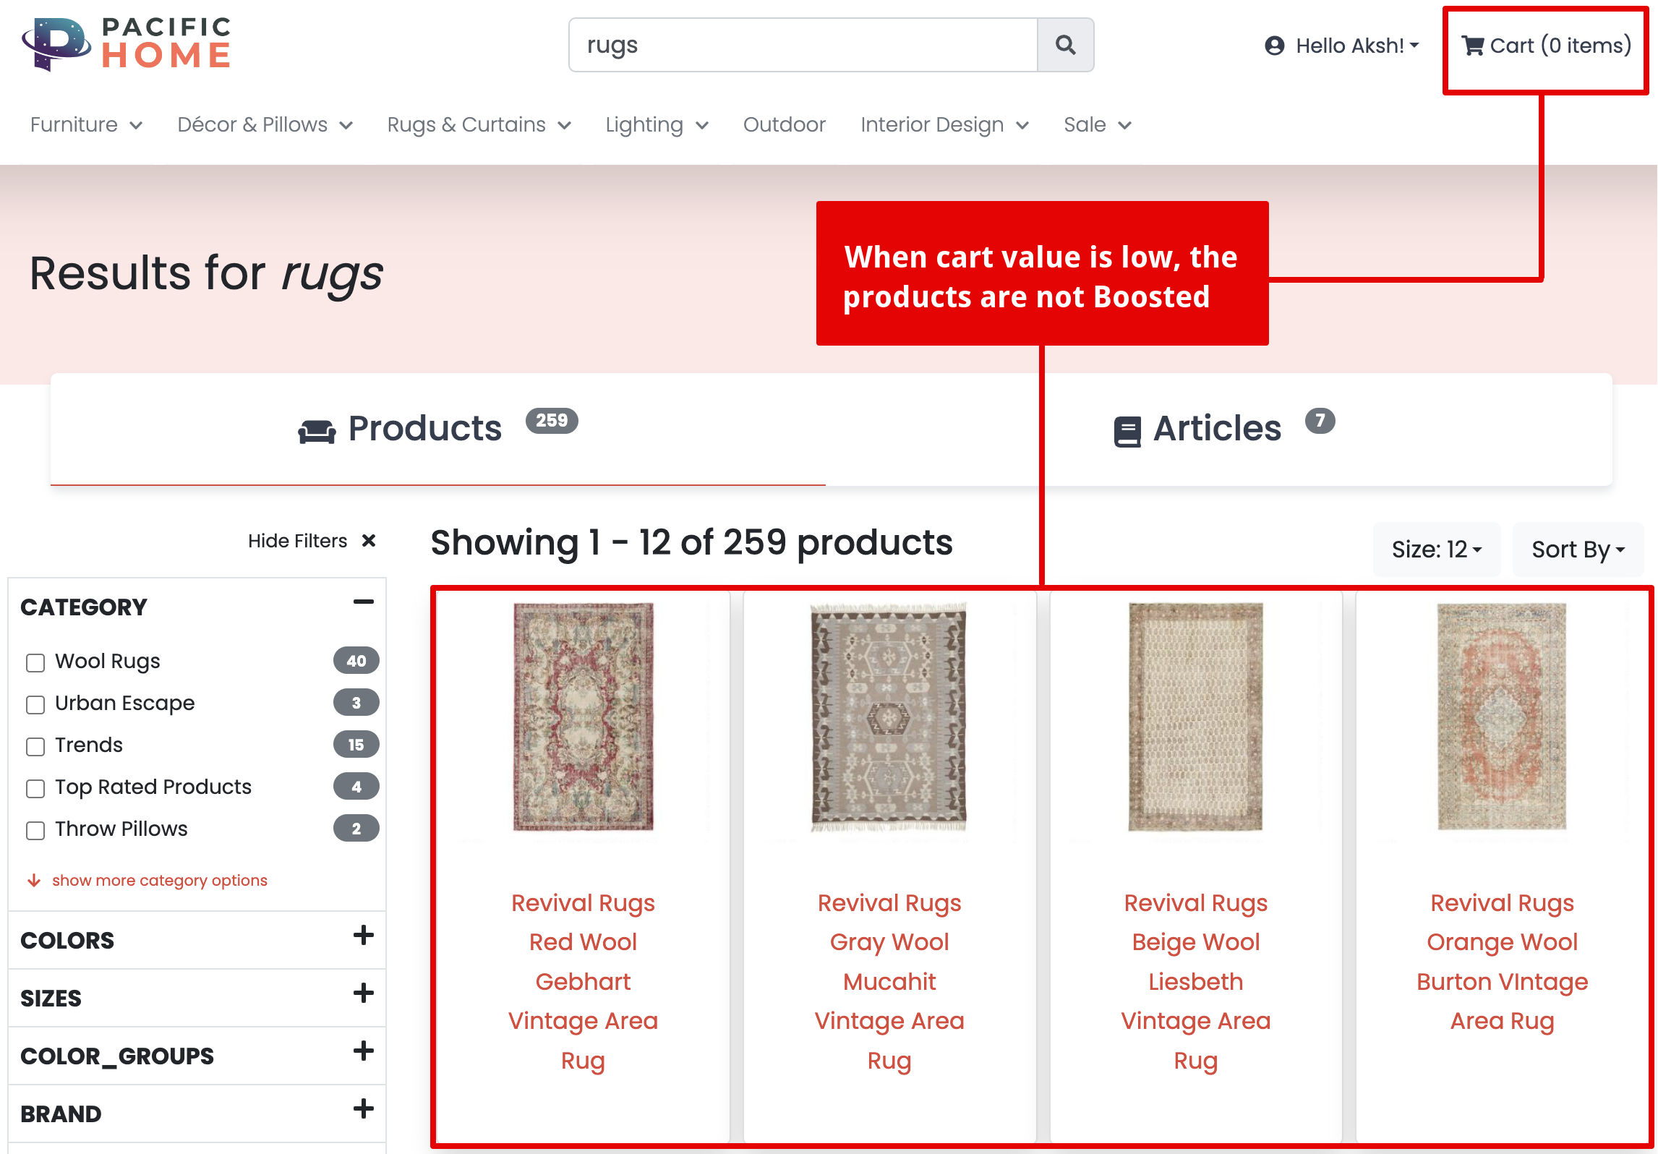Click the Gray Wool Mucahit rug thumbnail
Screen dimensions: 1658x1154
(889, 717)
